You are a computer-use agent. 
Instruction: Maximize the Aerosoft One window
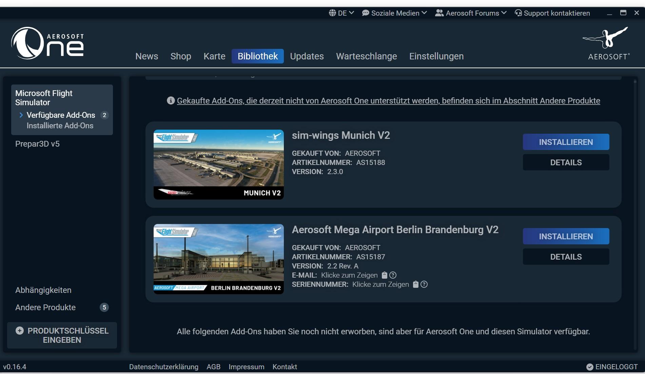click(623, 13)
